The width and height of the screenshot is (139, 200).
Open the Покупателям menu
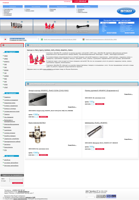(x=36, y=7)
